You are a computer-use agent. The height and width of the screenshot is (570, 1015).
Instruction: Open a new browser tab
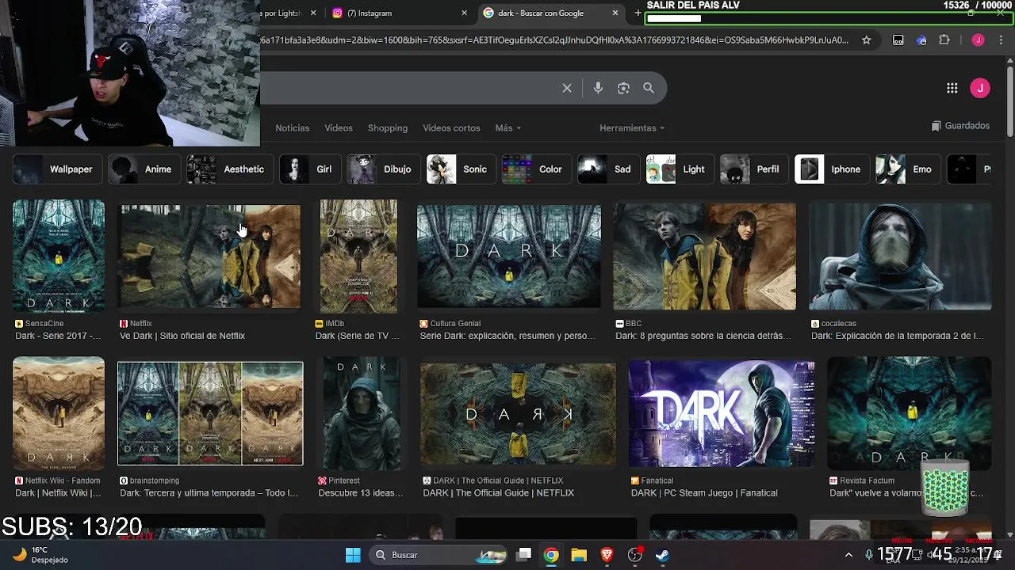click(x=638, y=13)
